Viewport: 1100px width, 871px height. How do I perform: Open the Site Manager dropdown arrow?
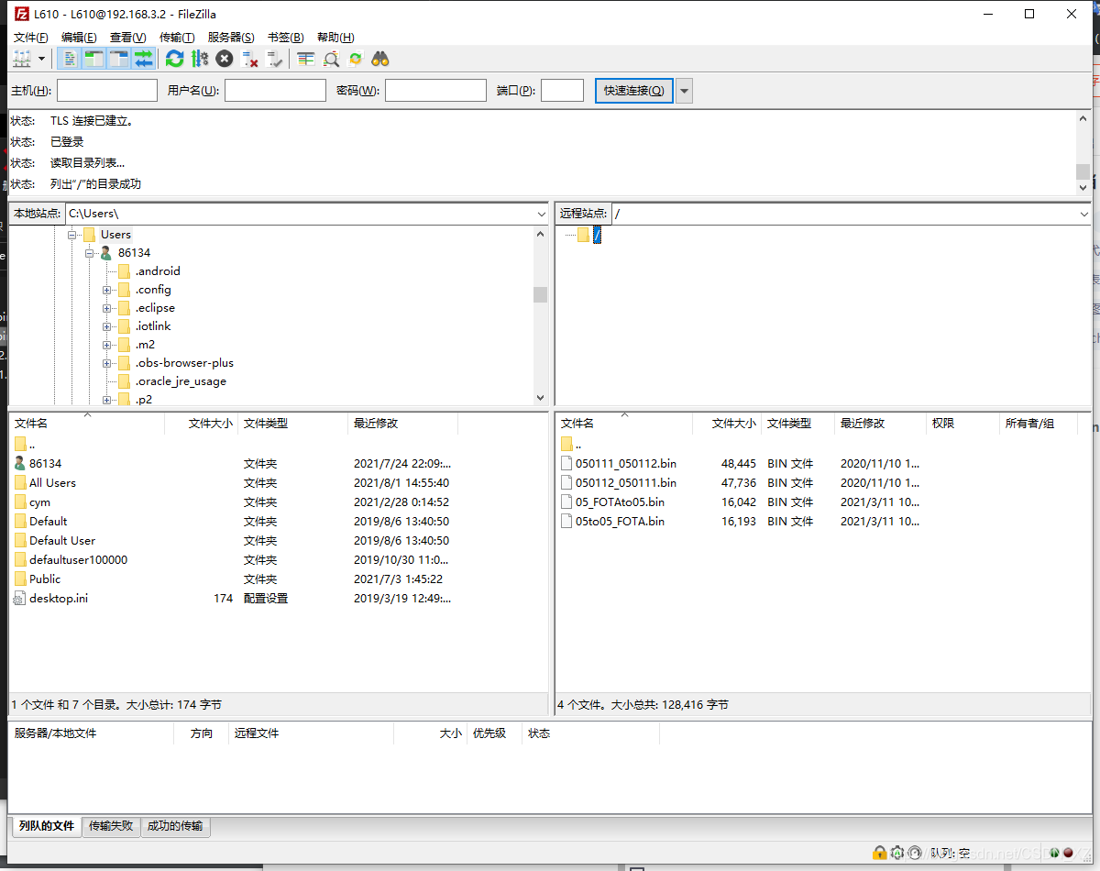[x=42, y=59]
